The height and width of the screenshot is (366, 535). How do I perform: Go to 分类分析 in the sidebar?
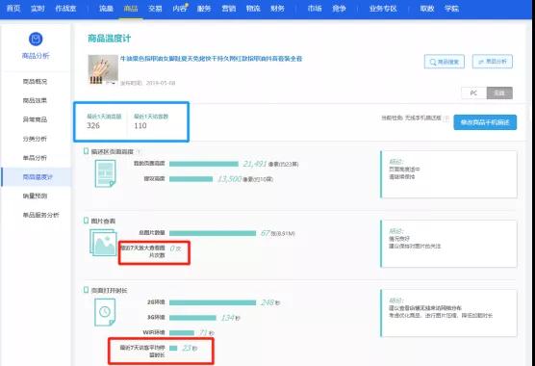[35, 139]
